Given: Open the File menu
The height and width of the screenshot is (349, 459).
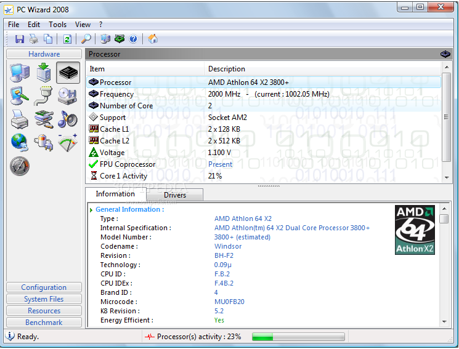Looking at the screenshot, I should [x=14, y=25].
